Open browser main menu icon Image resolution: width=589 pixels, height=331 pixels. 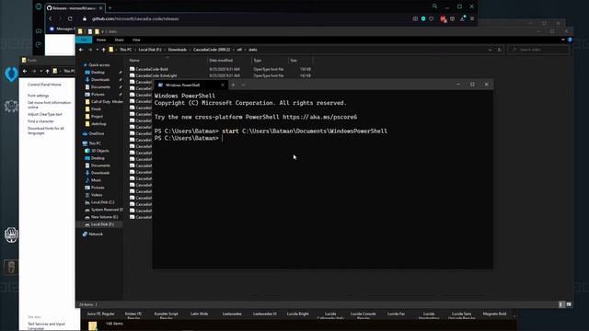[472, 18]
